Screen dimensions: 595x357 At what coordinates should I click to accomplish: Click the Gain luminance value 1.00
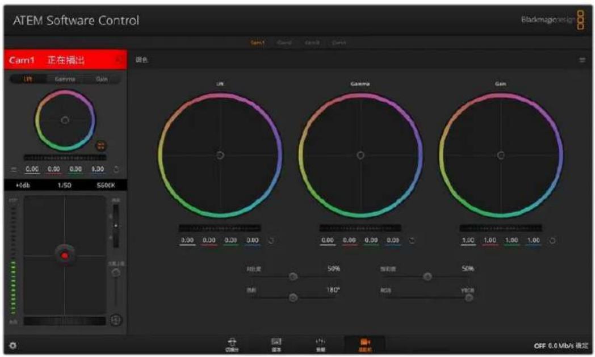click(468, 241)
